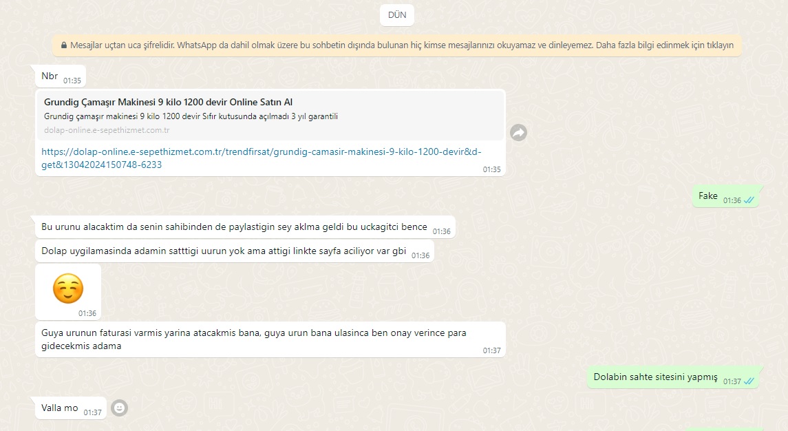Screen dimensions: 788x431
Task: Click the "DÜN" date label
Action: (397, 15)
